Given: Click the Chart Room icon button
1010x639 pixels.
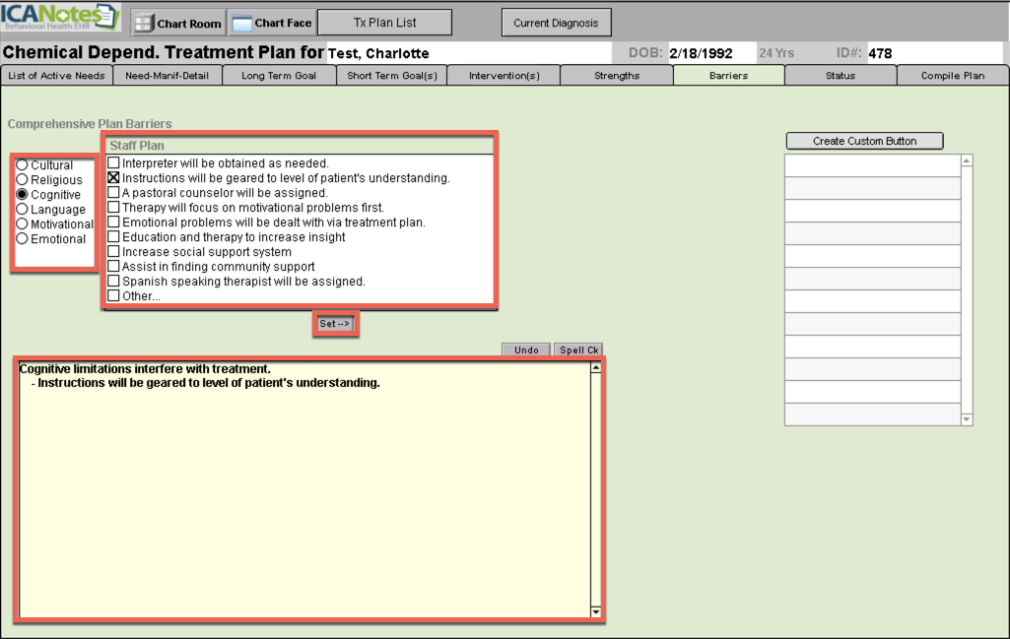Looking at the screenshot, I should click(144, 24).
